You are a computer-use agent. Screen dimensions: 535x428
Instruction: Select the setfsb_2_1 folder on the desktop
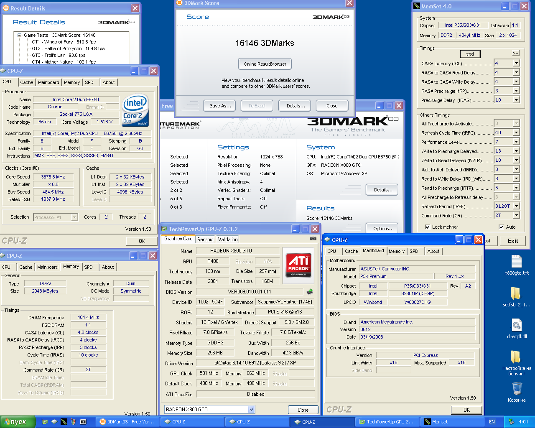[517, 297]
